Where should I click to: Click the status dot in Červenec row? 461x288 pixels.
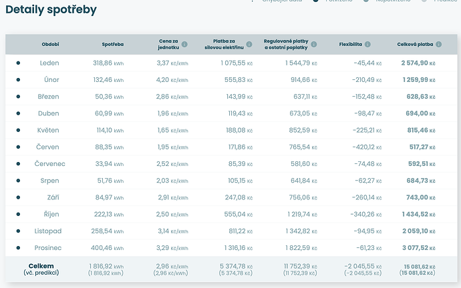coord(18,163)
